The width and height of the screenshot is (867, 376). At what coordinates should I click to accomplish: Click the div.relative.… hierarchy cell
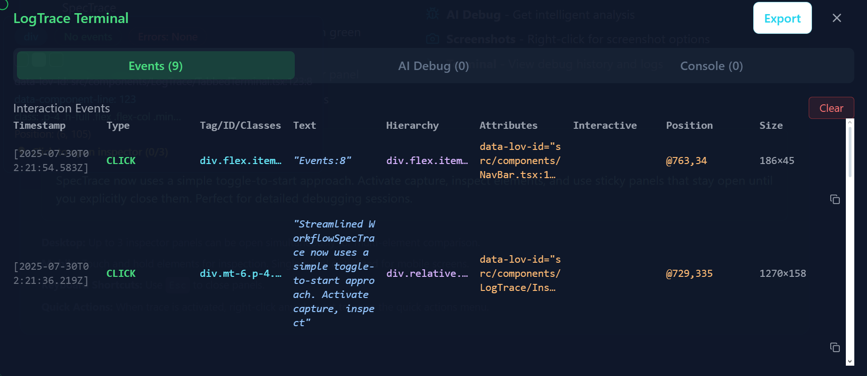coord(427,274)
